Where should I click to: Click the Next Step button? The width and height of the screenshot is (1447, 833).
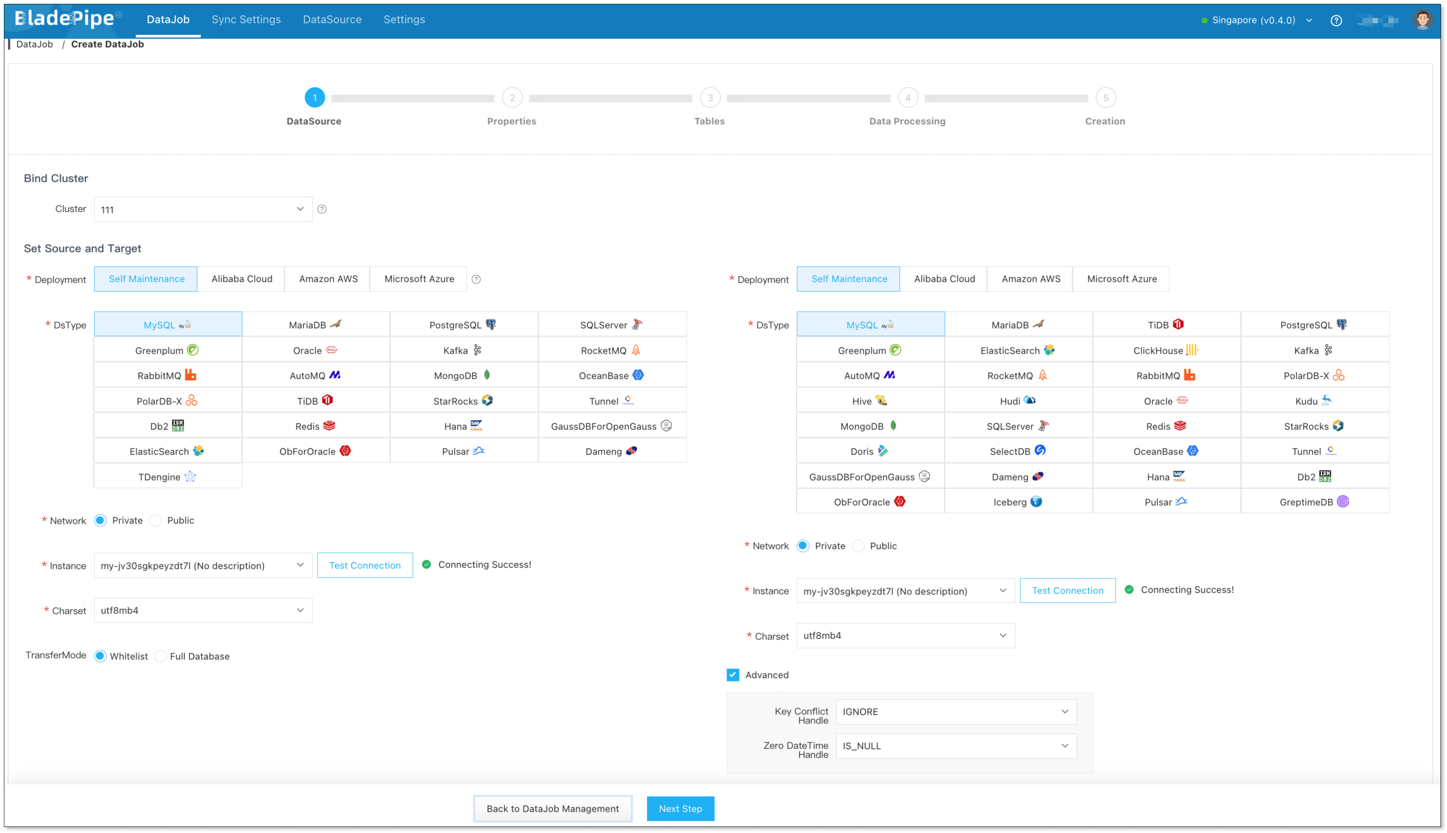click(x=680, y=808)
